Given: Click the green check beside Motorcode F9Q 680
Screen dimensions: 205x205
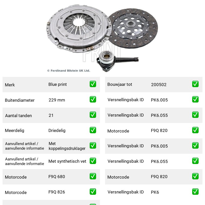Looking at the screenshot, I should [93, 176].
